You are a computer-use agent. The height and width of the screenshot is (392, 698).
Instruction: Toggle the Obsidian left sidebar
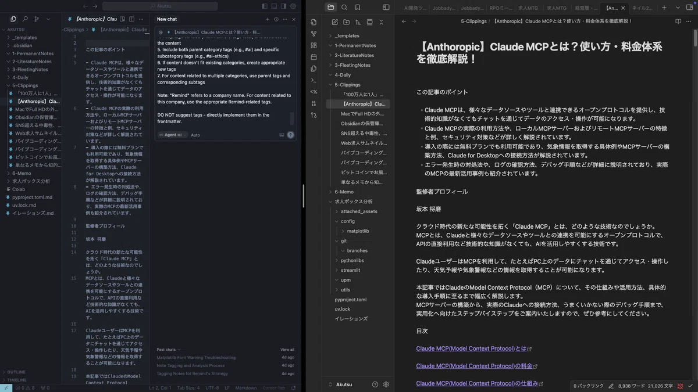[x=386, y=8]
